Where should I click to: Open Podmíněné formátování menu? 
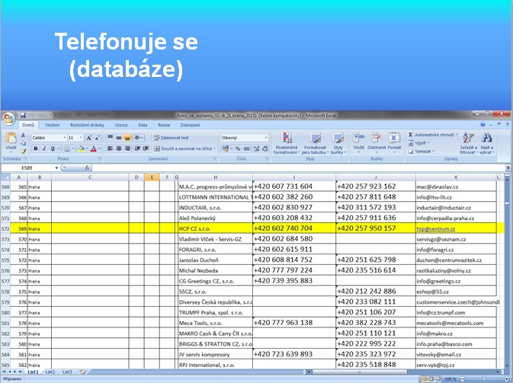point(287,143)
